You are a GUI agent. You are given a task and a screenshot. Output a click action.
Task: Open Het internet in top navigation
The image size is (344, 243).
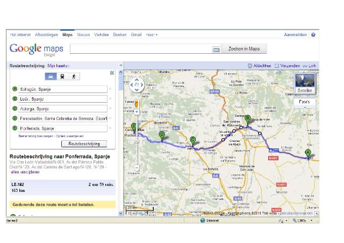pyautogui.click(x=20, y=35)
